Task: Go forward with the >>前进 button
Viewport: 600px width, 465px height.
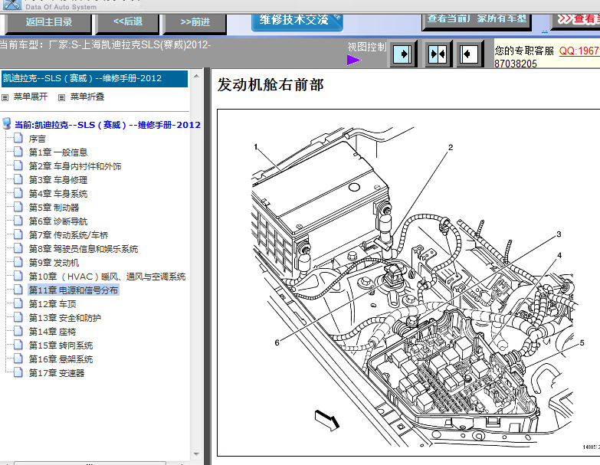Action: click(195, 22)
